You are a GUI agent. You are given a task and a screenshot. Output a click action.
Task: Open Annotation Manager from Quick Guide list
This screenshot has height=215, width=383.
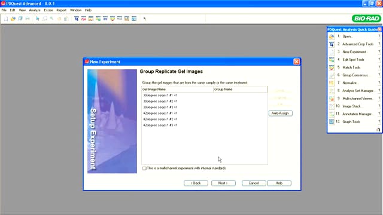(357, 114)
